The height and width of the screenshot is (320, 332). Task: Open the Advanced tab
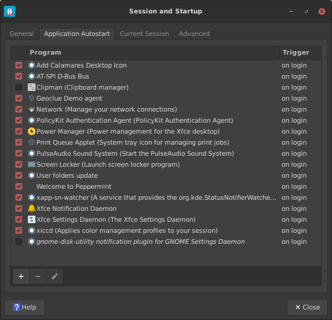(x=194, y=34)
